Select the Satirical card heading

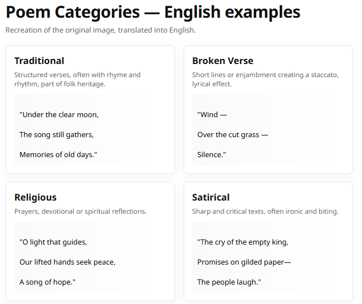(x=211, y=197)
